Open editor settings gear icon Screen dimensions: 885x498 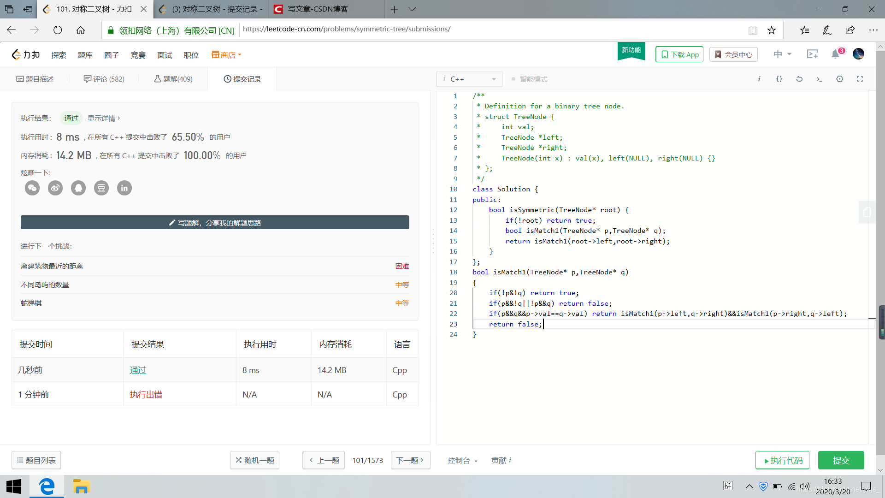pyautogui.click(x=840, y=79)
